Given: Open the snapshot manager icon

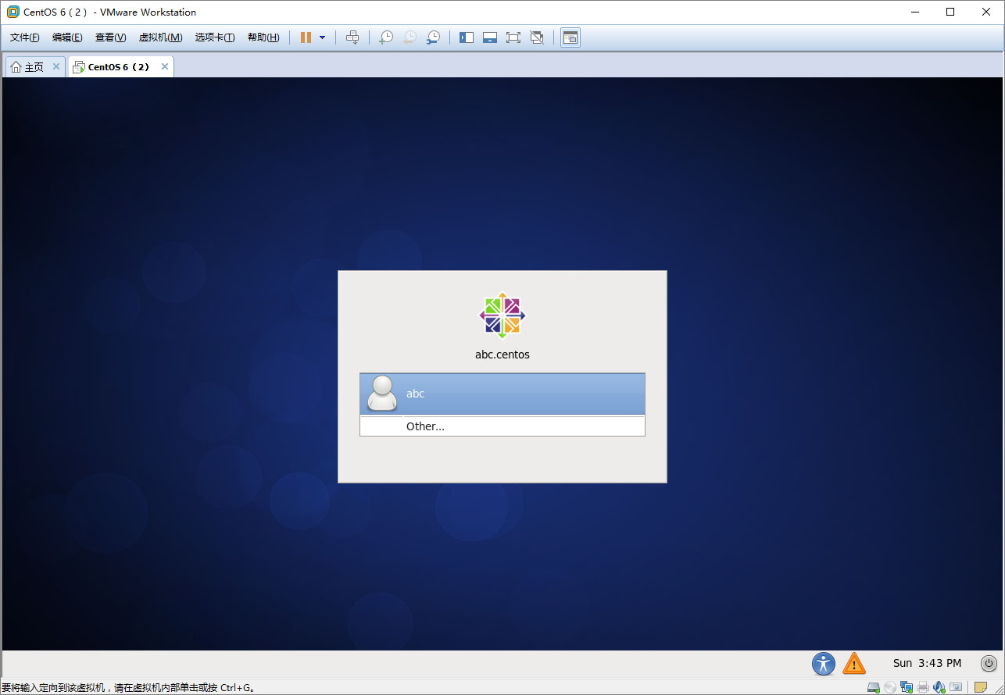Looking at the screenshot, I should 432,37.
